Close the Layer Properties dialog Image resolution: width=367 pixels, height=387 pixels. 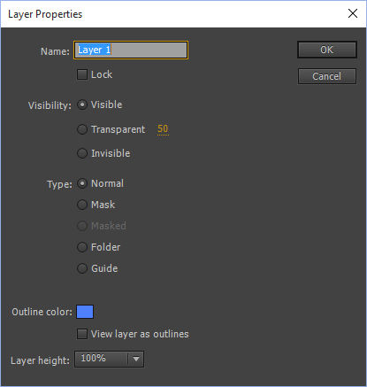[353, 13]
